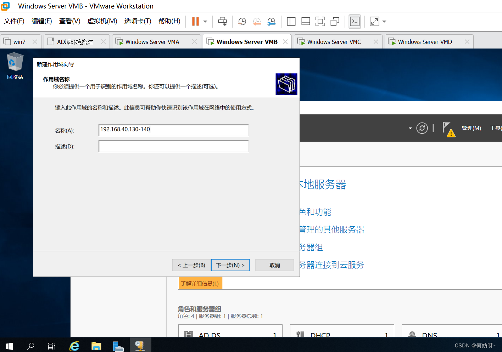Open Server Manager notifications flag
Screen dimensions: 502x352
448,129
